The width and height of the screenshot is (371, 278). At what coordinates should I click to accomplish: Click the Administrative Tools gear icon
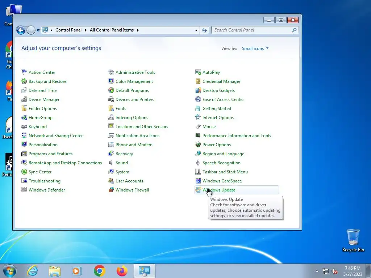tap(111, 72)
